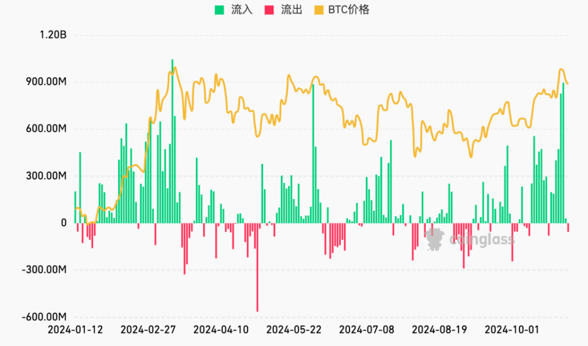Viewport: 588px width, 346px height.
Task: Click the 2024-01-12 date axis label
Action: pos(75,330)
